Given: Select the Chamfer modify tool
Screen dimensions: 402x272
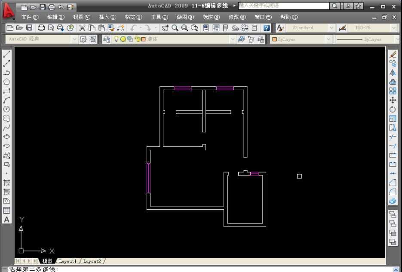Looking at the screenshot, I should 393,183.
